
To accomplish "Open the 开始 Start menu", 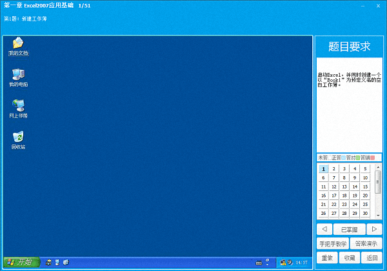I will click(21, 262).
